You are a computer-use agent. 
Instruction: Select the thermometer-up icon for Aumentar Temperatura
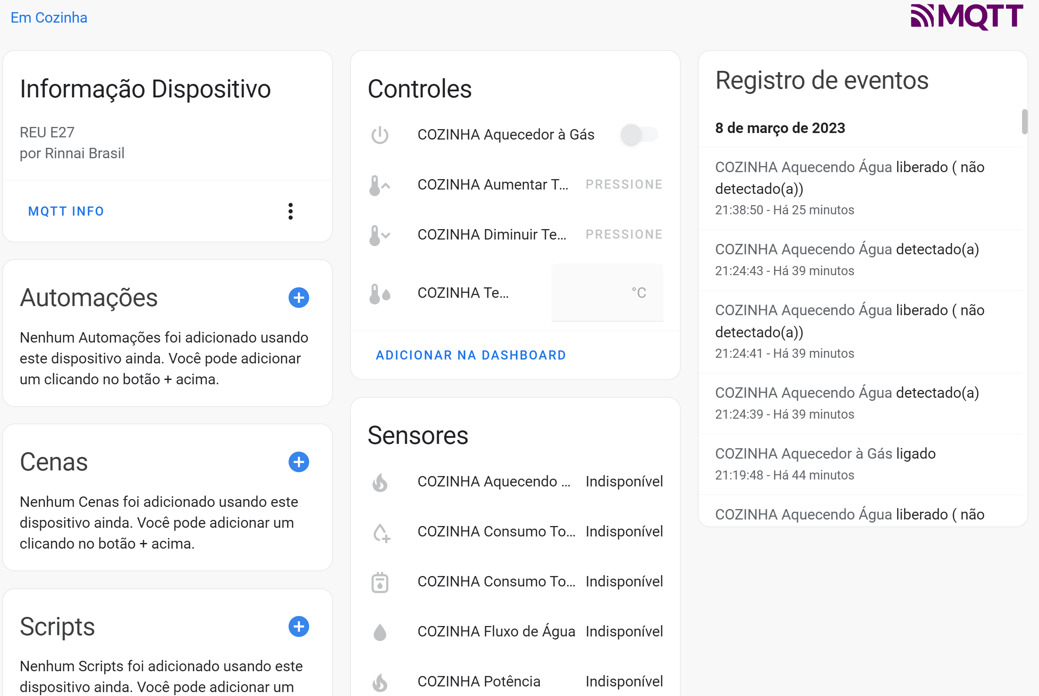click(x=380, y=185)
